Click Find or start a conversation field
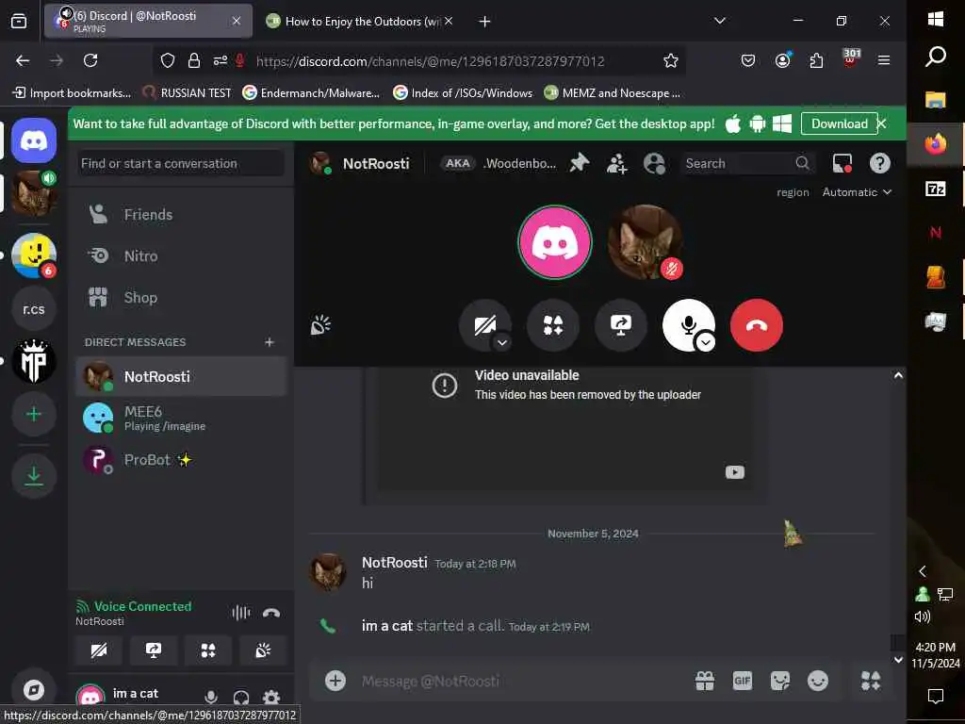 [x=180, y=163]
